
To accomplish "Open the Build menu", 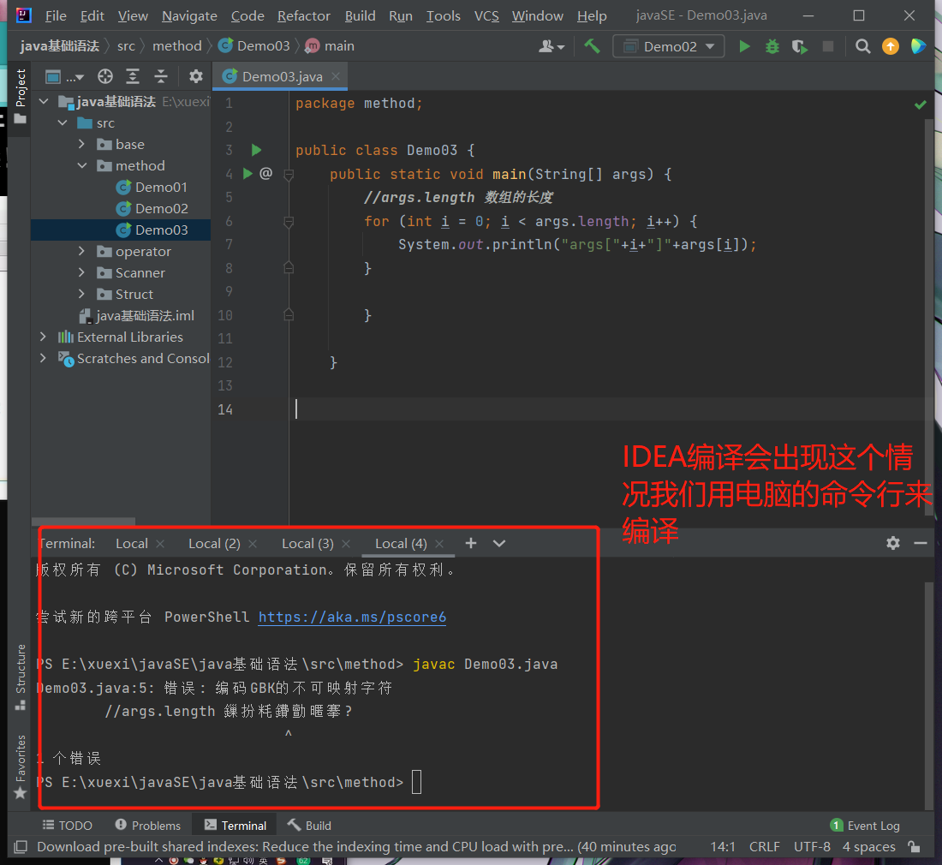I will pos(360,15).
